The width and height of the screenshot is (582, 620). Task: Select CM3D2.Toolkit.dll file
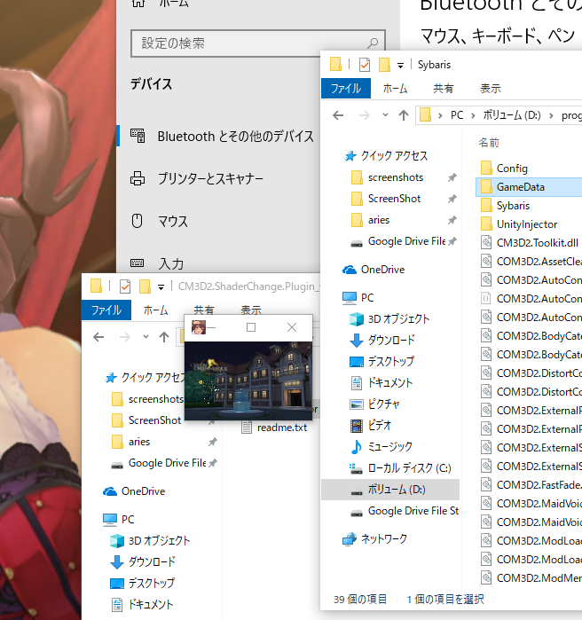(x=537, y=243)
